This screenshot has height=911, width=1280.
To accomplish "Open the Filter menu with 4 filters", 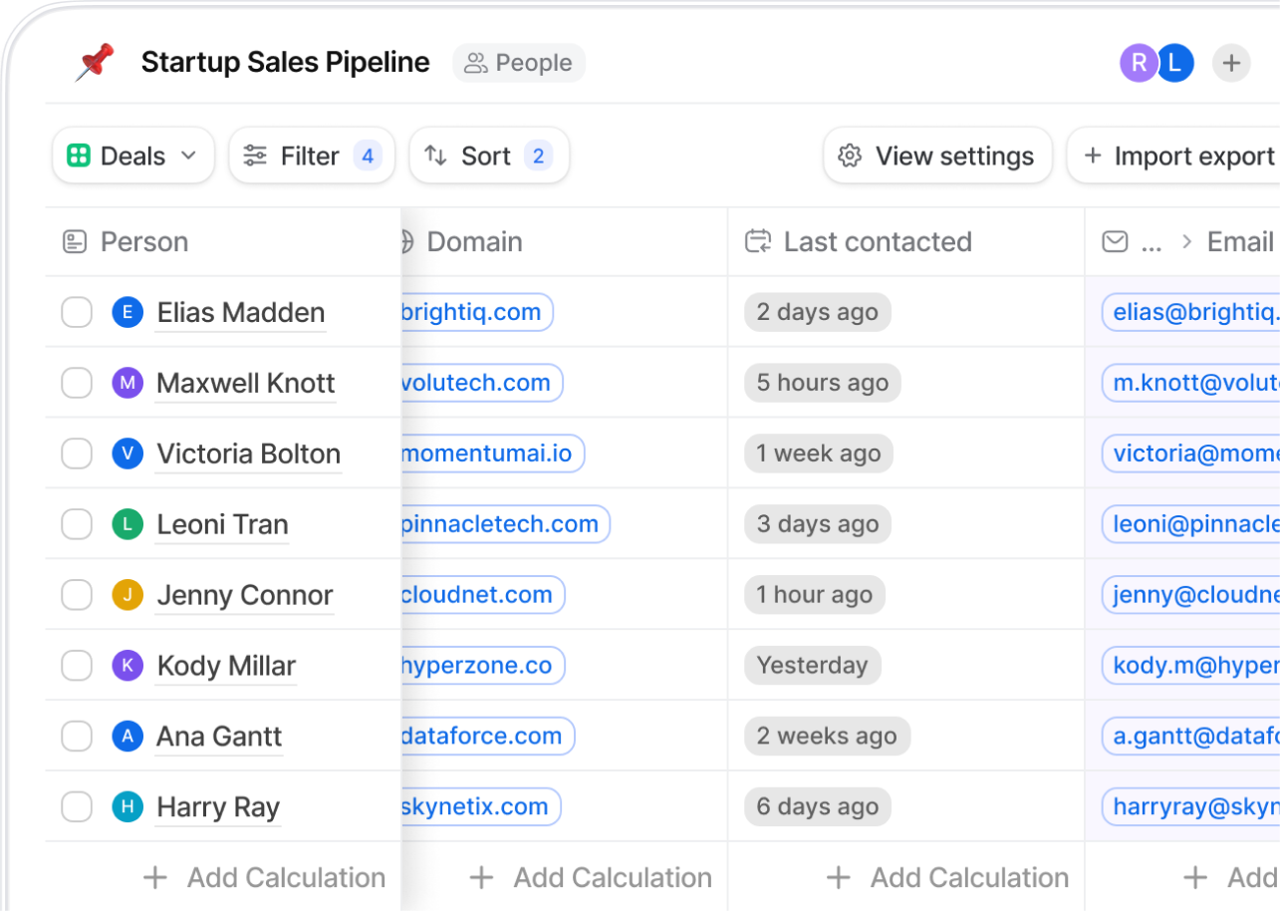I will coord(311,156).
